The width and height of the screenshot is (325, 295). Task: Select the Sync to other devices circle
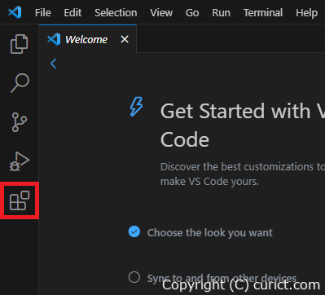pos(134,277)
